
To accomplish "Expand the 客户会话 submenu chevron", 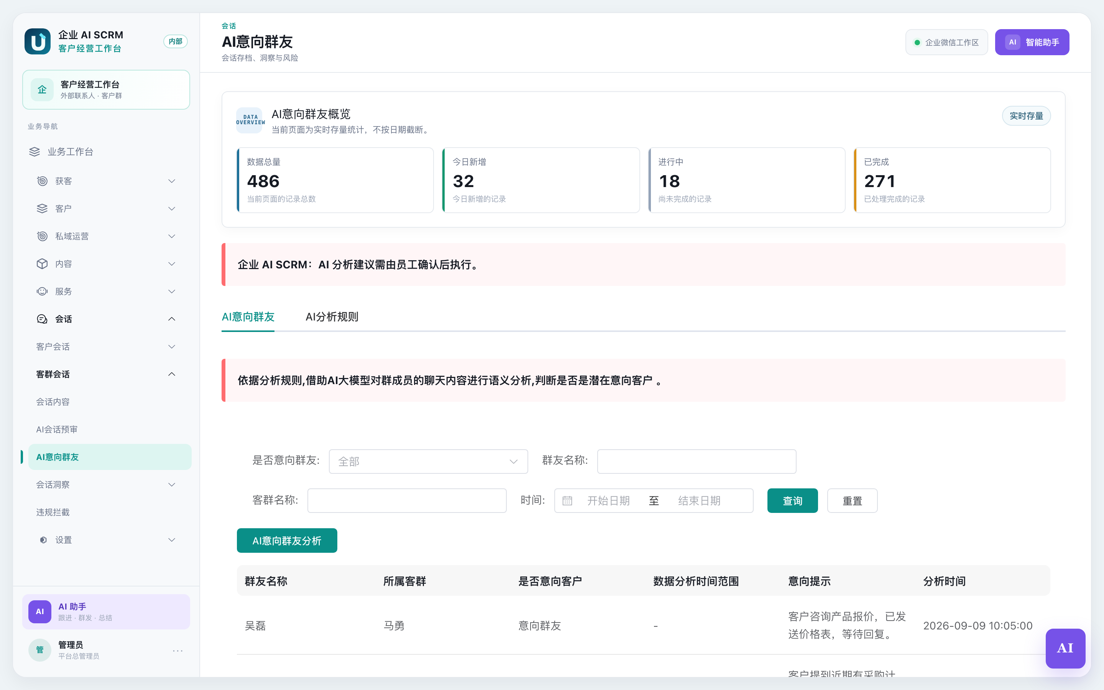I will 171,347.
